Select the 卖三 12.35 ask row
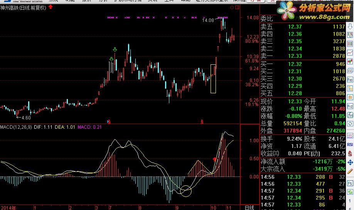The width and height of the screenshot is (354, 210). pos(303,41)
